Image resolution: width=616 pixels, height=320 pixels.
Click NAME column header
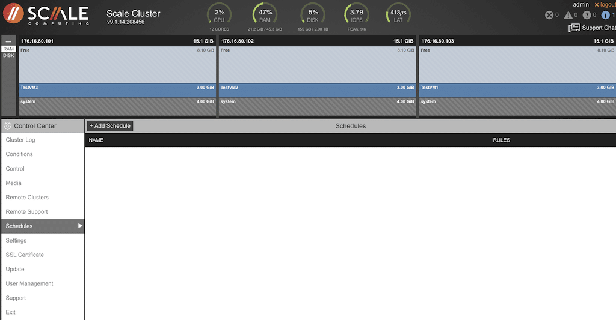(96, 140)
